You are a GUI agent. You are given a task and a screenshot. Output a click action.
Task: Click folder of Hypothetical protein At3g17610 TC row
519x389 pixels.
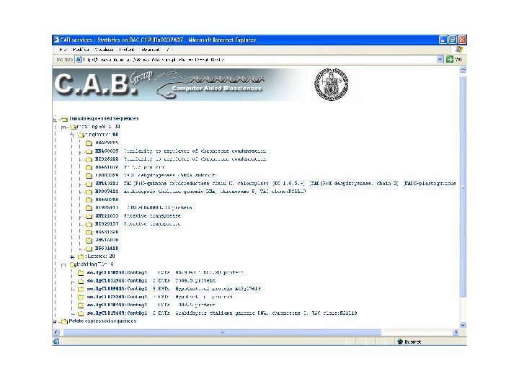pyautogui.click(x=81, y=289)
